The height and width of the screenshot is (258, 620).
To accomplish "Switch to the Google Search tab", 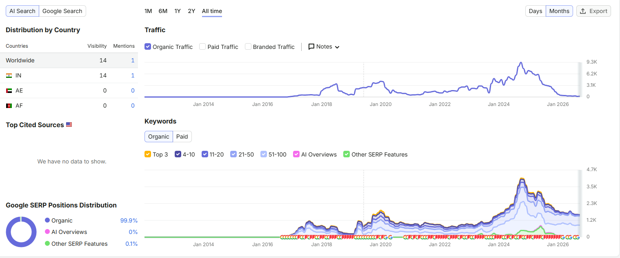I will (x=62, y=11).
